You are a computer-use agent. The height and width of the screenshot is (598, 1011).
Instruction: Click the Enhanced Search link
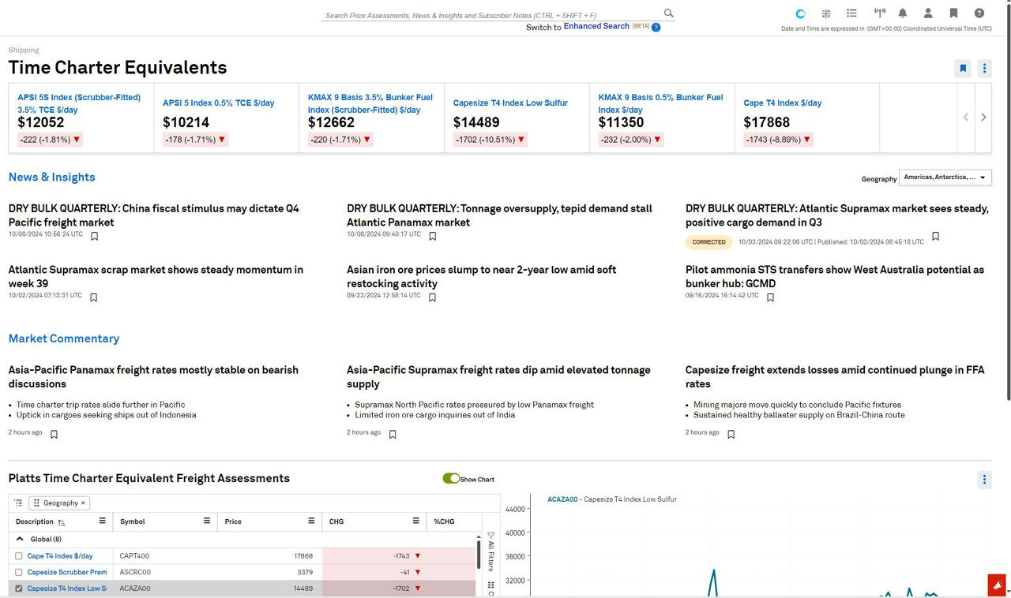point(596,26)
